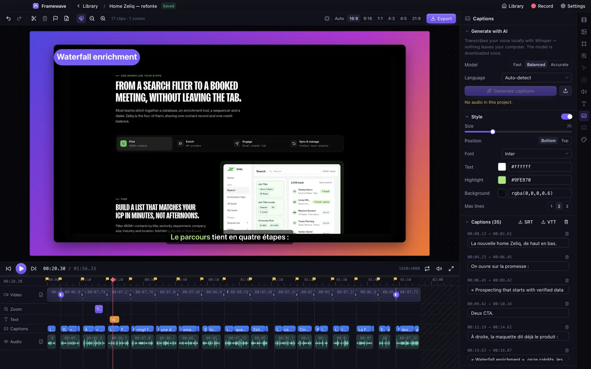Set max lines to 3

coord(567,206)
